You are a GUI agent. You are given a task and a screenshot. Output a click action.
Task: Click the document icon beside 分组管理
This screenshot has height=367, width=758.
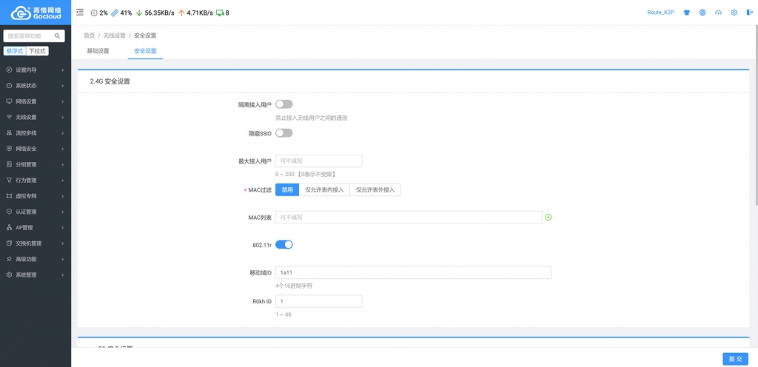(x=9, y=164)
